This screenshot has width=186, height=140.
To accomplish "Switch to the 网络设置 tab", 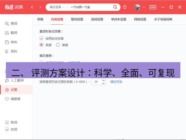I will [x=140, y=19].
